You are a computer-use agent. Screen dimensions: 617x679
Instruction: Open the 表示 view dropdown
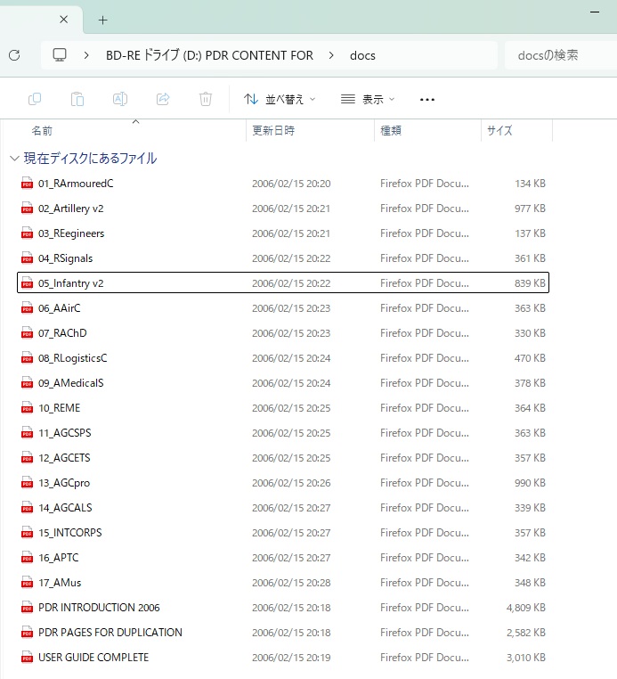368,99
